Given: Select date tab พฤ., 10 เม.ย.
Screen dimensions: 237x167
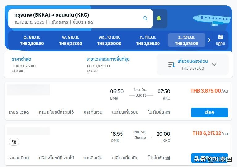Looking at the screenshot, I should (x=109, y=40).
